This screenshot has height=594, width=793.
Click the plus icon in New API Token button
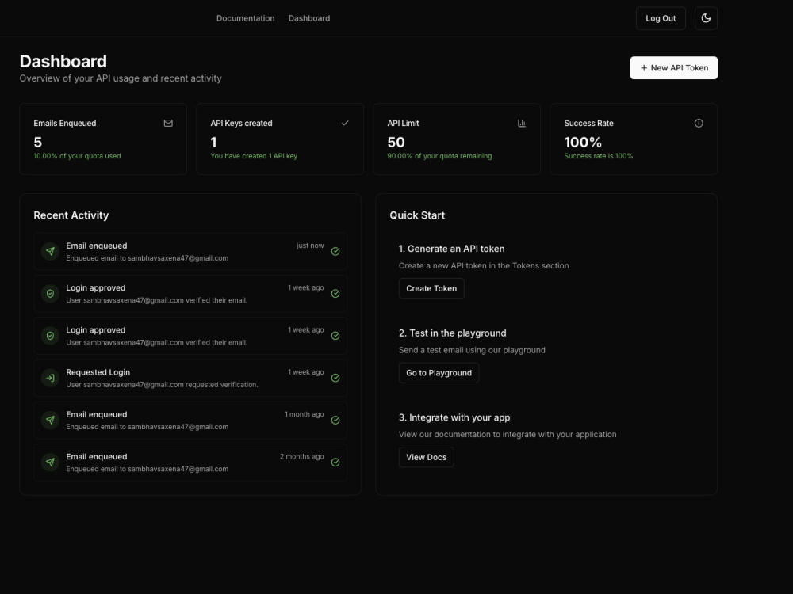pos(644,67)
